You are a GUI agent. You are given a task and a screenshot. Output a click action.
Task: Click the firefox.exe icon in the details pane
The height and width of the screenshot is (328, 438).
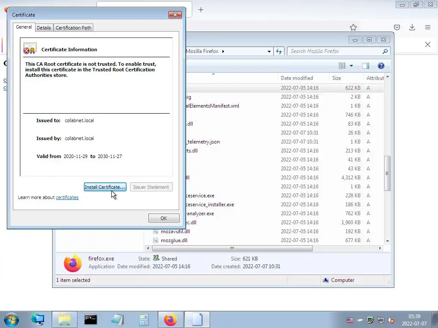(73, 263)
